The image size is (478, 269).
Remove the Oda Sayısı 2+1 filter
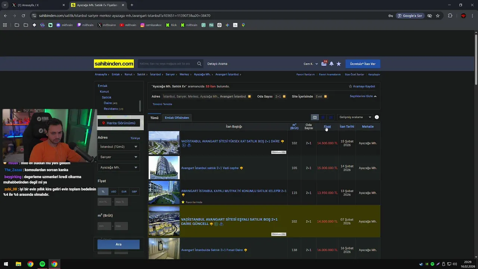(284, 96)
